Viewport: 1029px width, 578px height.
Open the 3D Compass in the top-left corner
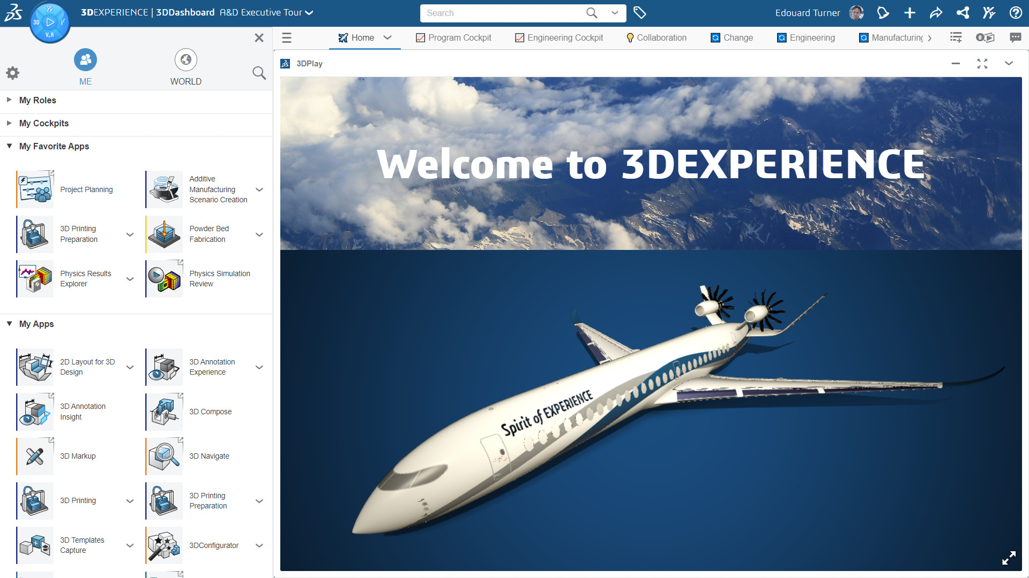click(50, 22)
